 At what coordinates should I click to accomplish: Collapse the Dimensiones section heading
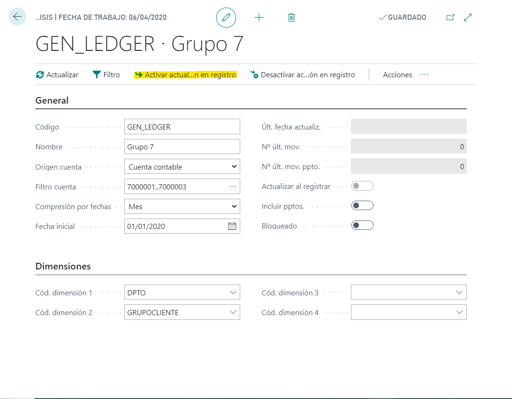63,267
